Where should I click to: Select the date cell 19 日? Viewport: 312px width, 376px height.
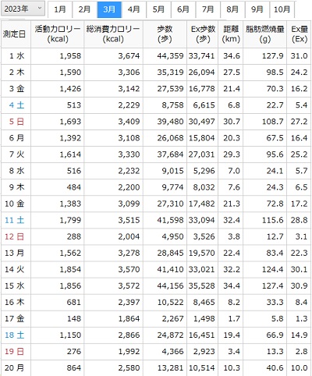(15, 351)
